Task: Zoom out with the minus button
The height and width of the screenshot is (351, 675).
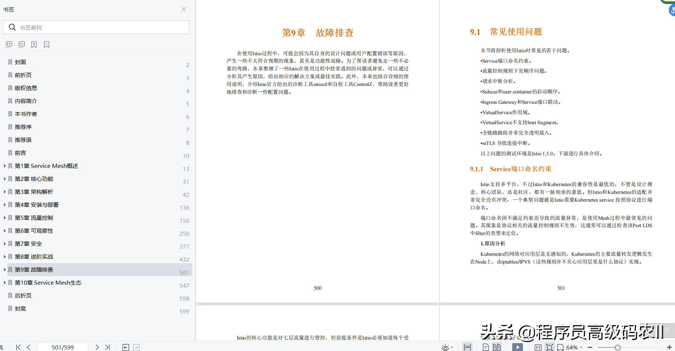Action: coord(590,347)
